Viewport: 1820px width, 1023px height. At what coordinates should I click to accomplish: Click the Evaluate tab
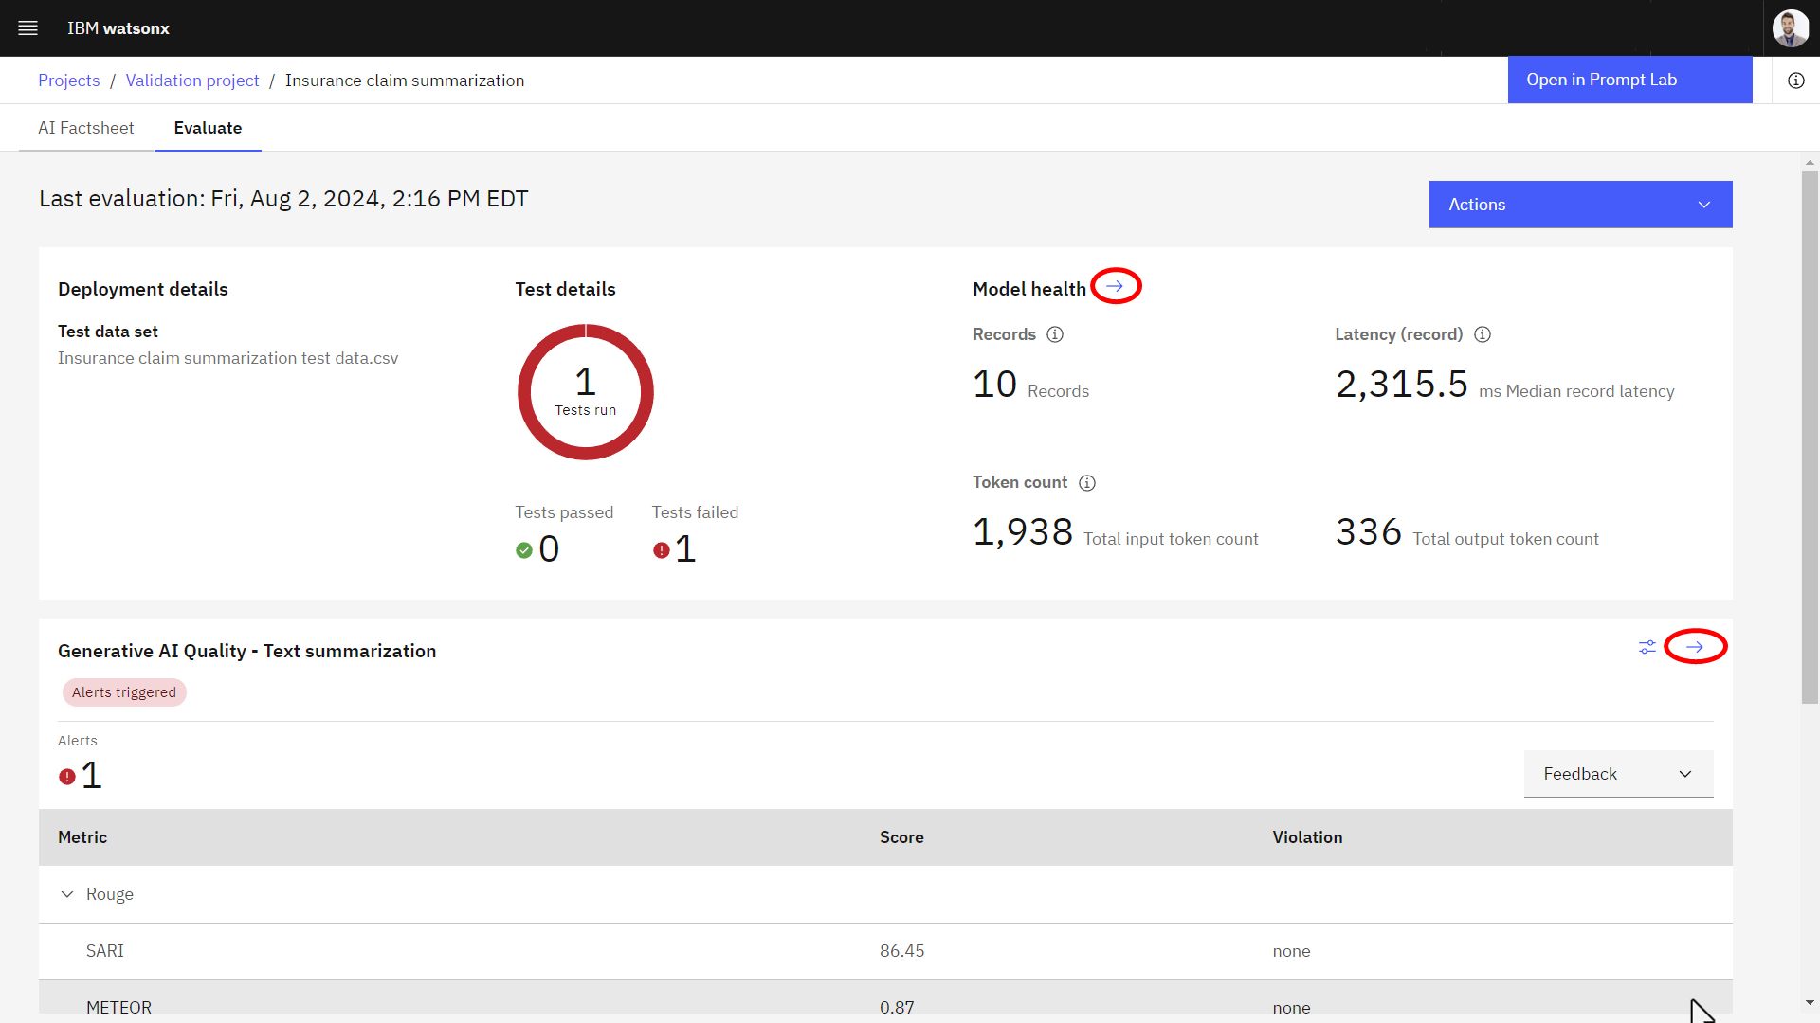[x=208, y=128]
